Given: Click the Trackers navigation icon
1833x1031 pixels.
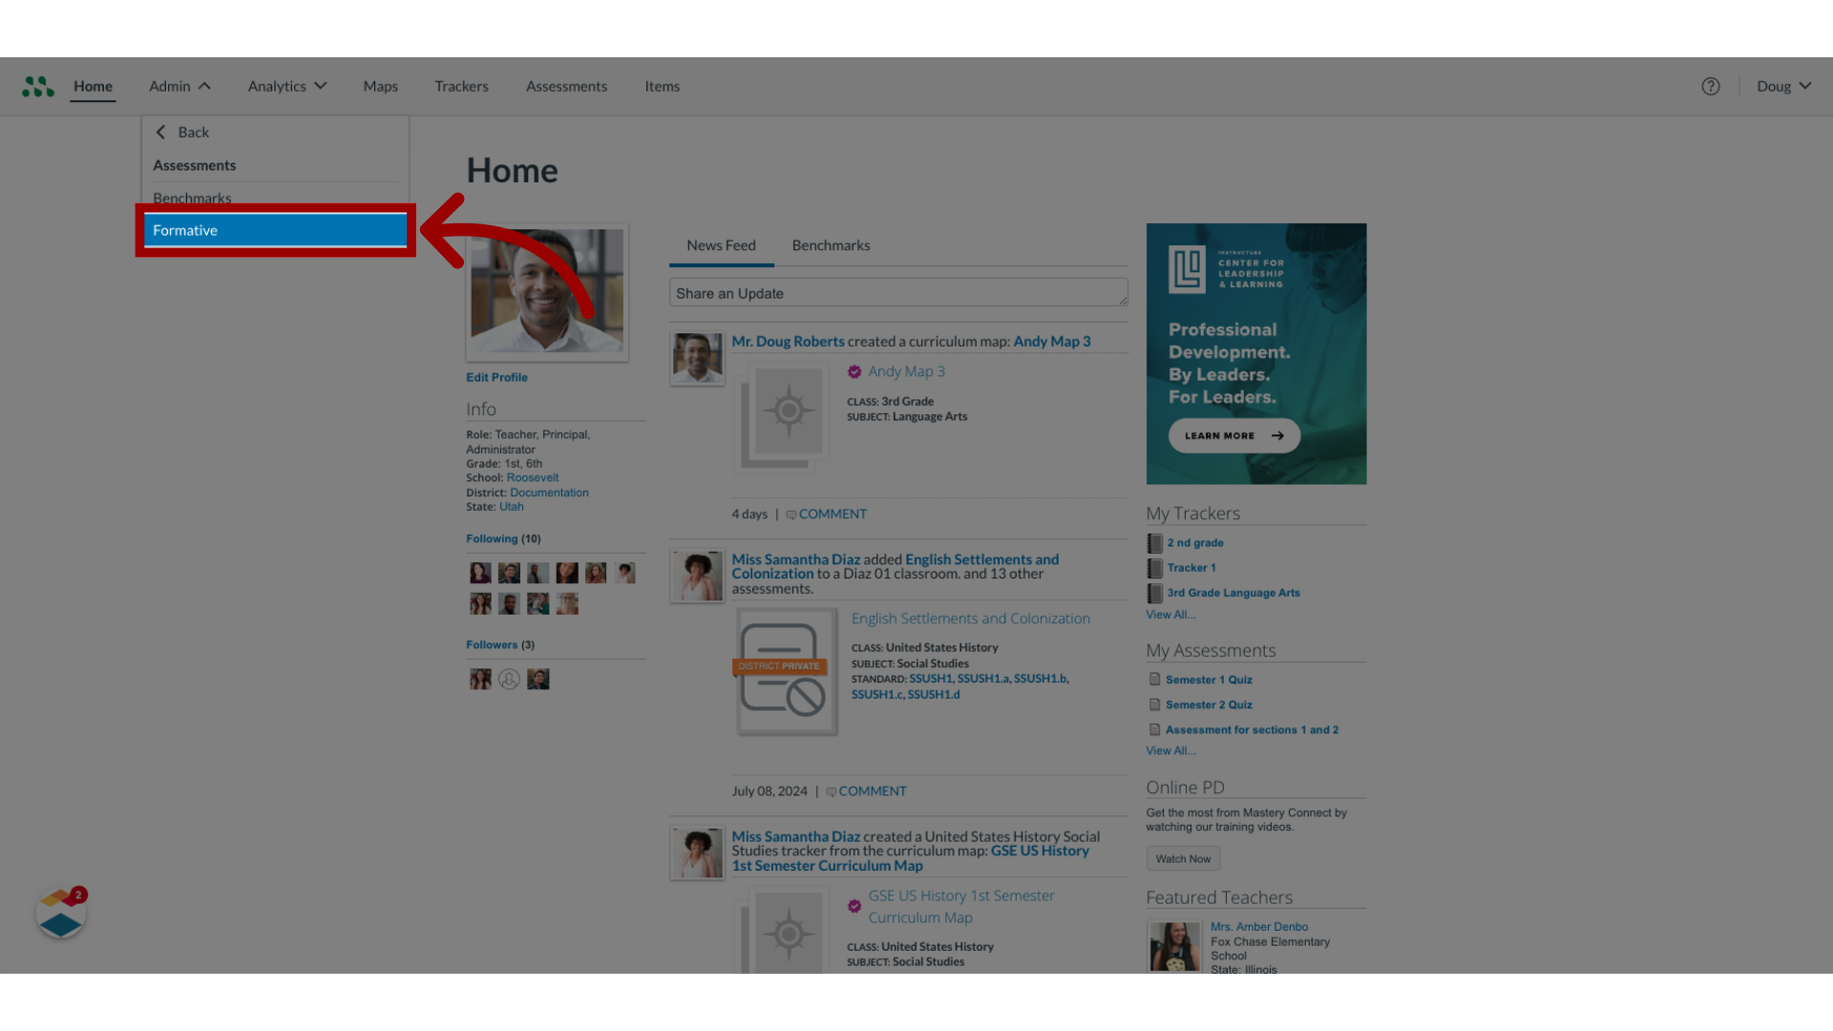Looking at the screenshot, I should [x=461, y=86].
